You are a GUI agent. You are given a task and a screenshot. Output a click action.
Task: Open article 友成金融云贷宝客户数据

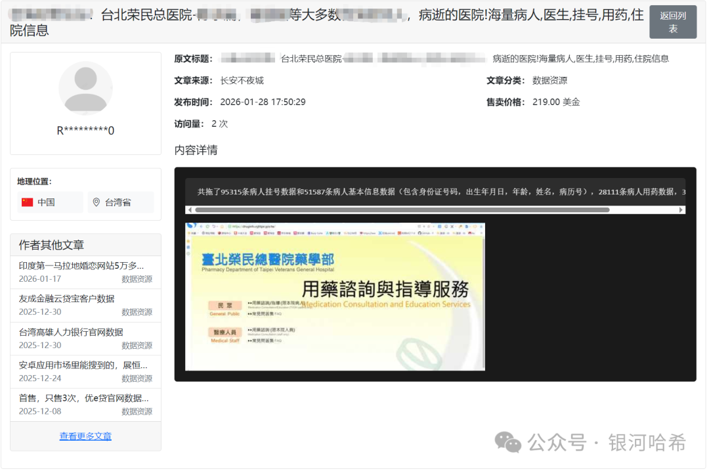click(x=66, y=299)
